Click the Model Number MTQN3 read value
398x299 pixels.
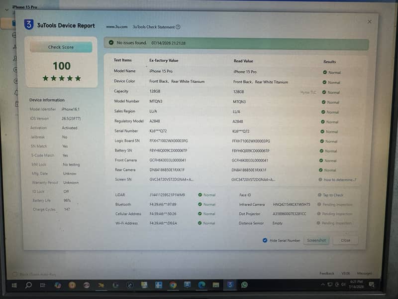pyautogui.click(x=239, y=102)
